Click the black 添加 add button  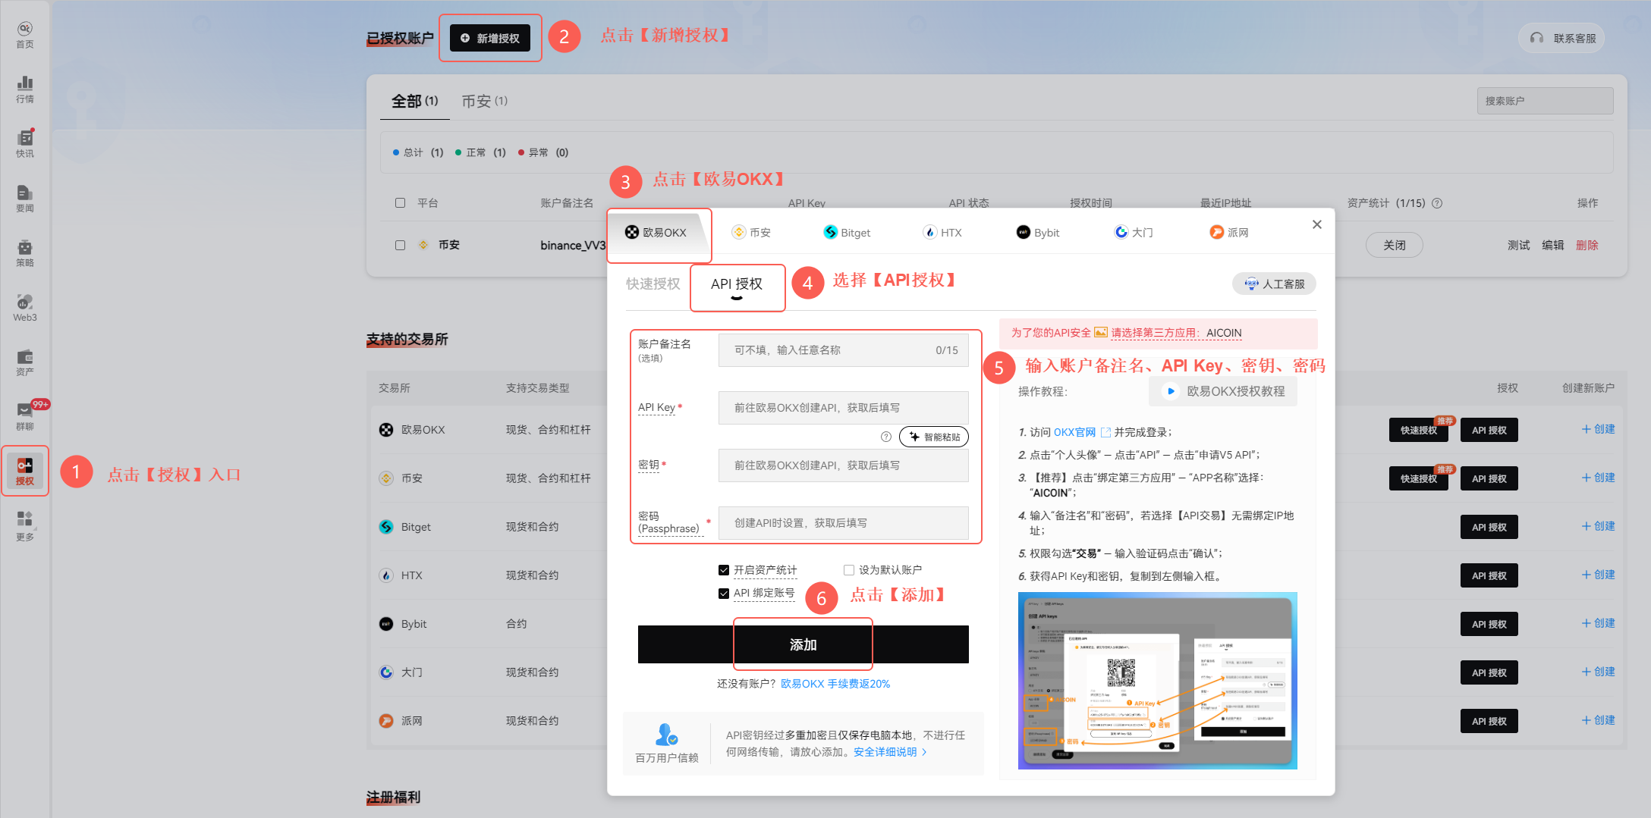(x=803, y=644)
